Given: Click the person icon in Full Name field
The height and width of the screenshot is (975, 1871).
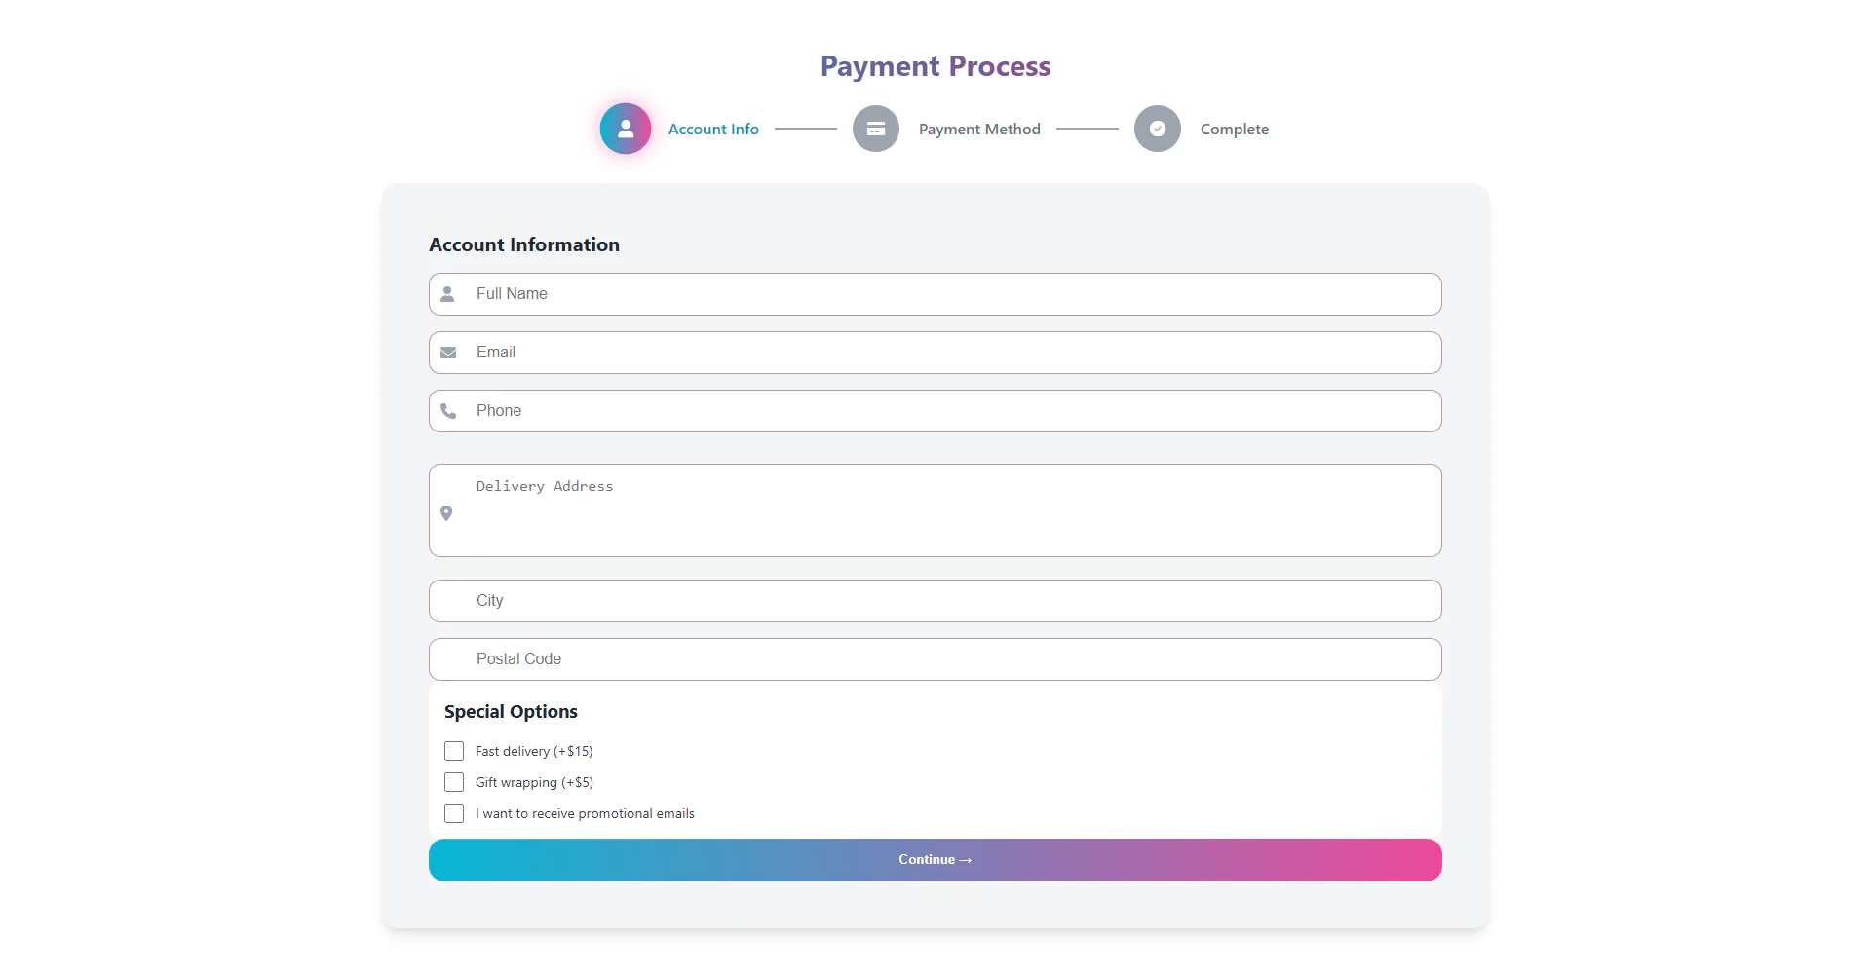Looking at the screenshot, I should [448, 293].
